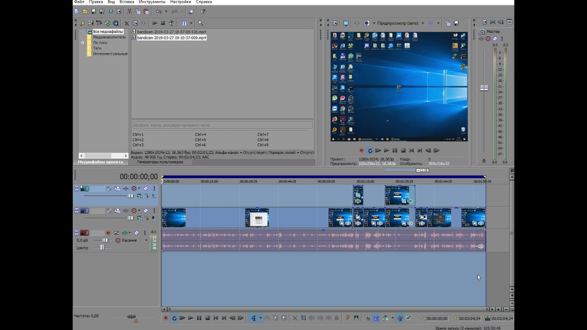Trim selection with timeline crop icon
This screenshot has height=330, width=587.
tap(303, 318)
